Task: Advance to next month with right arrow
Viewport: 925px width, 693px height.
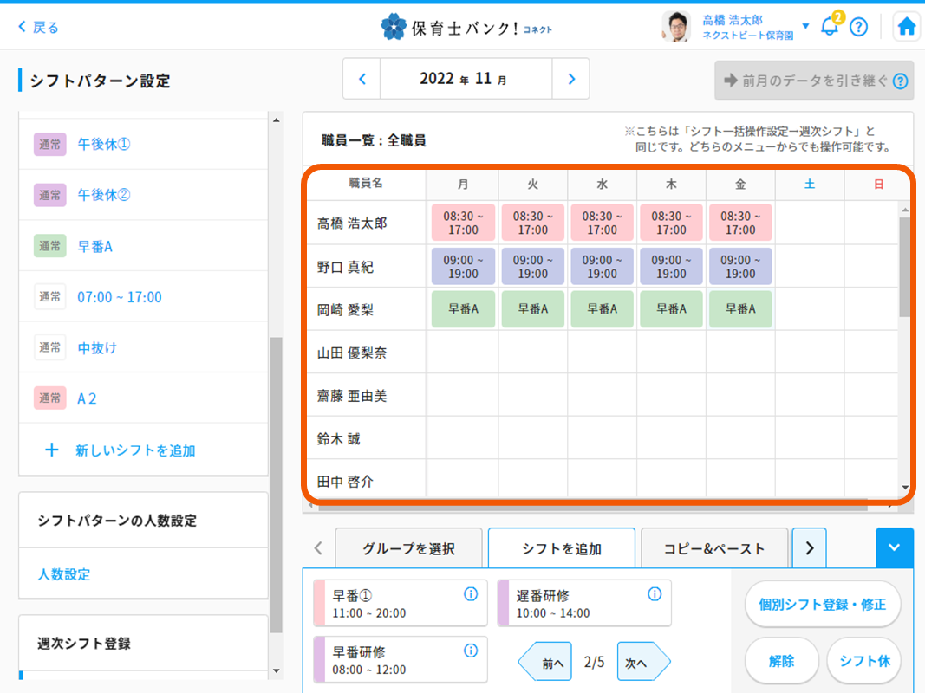Action: point(571,79)
